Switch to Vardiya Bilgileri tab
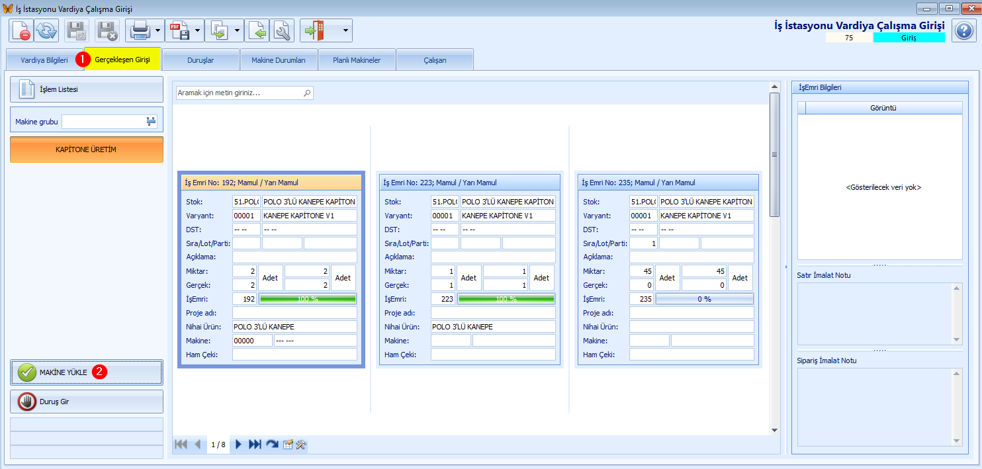Image resolution: width=982 pixels, height=469 pixels. (x=44, y=60)
